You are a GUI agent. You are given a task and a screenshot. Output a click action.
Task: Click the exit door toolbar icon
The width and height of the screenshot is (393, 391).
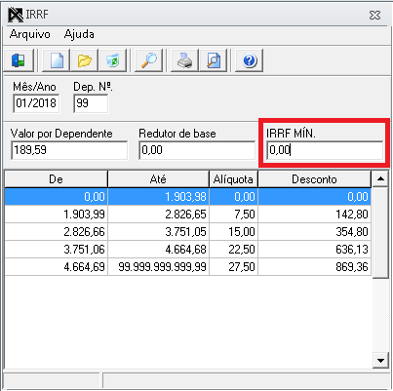19,60
